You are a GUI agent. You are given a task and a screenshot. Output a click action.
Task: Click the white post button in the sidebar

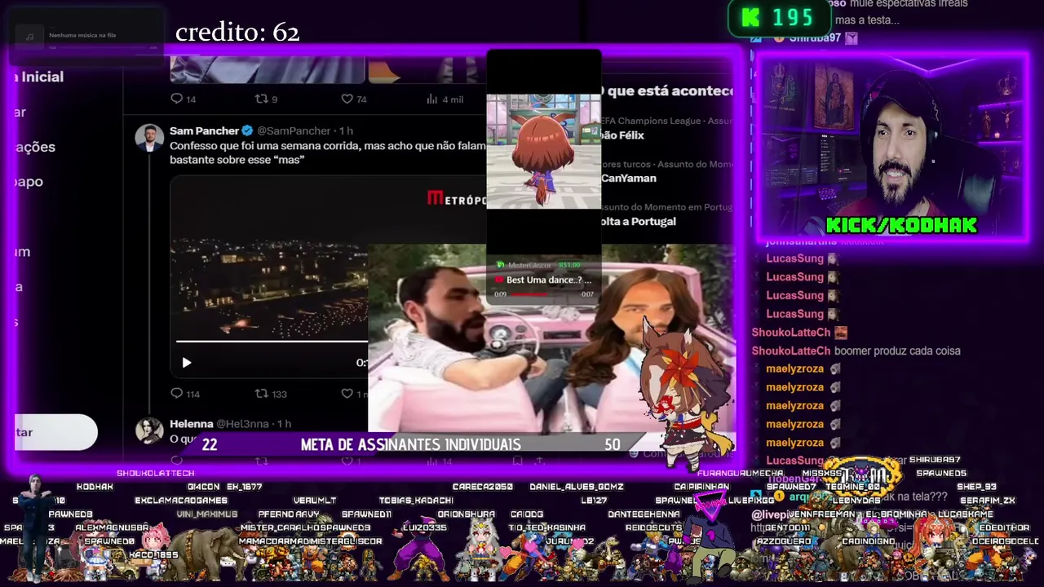click(x=55, y=432)
